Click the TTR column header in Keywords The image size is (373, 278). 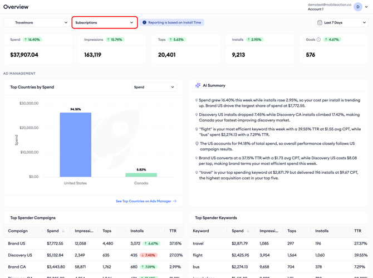click(357, 231)
